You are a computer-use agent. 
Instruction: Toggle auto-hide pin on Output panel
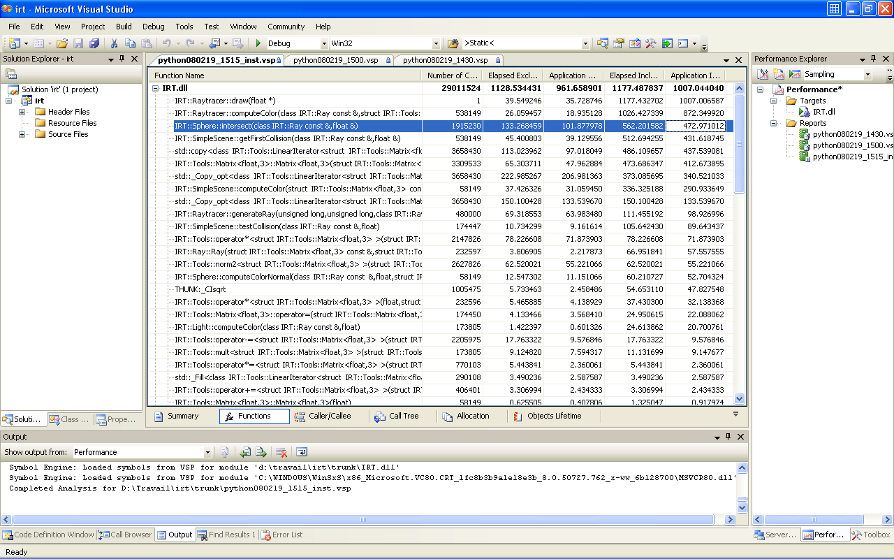[728, 437]
